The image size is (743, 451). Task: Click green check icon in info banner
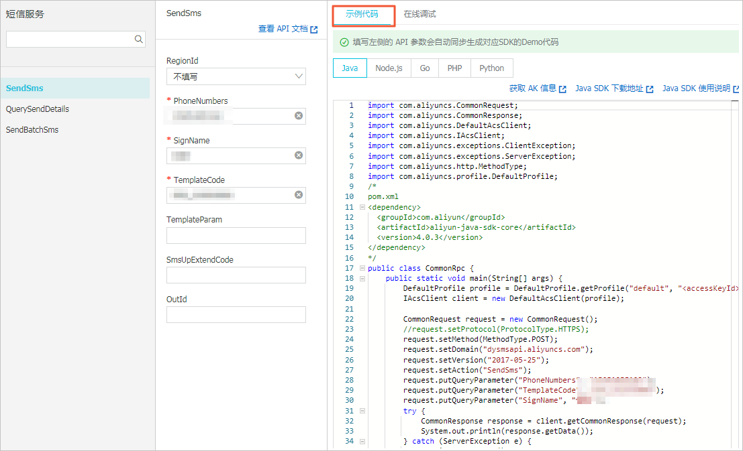coord(344,43)
